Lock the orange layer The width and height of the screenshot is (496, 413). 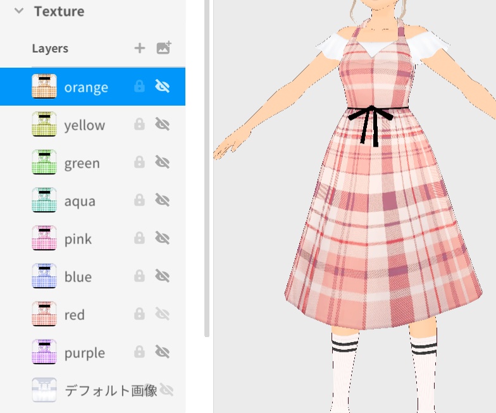(139, 86)
